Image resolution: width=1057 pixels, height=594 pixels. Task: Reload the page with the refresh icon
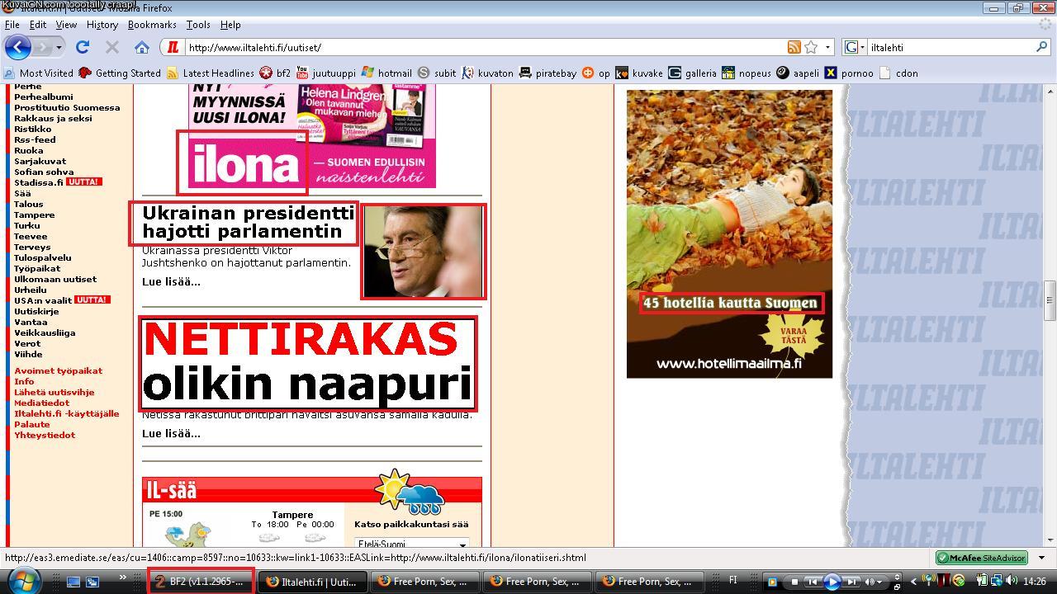pos(83,47)
